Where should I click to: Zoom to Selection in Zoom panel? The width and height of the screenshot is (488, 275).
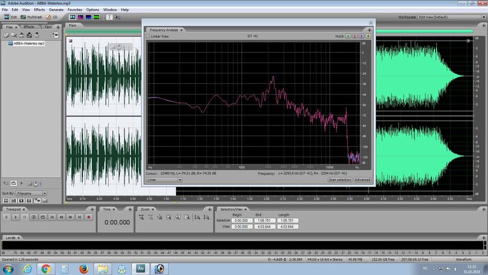168,218
